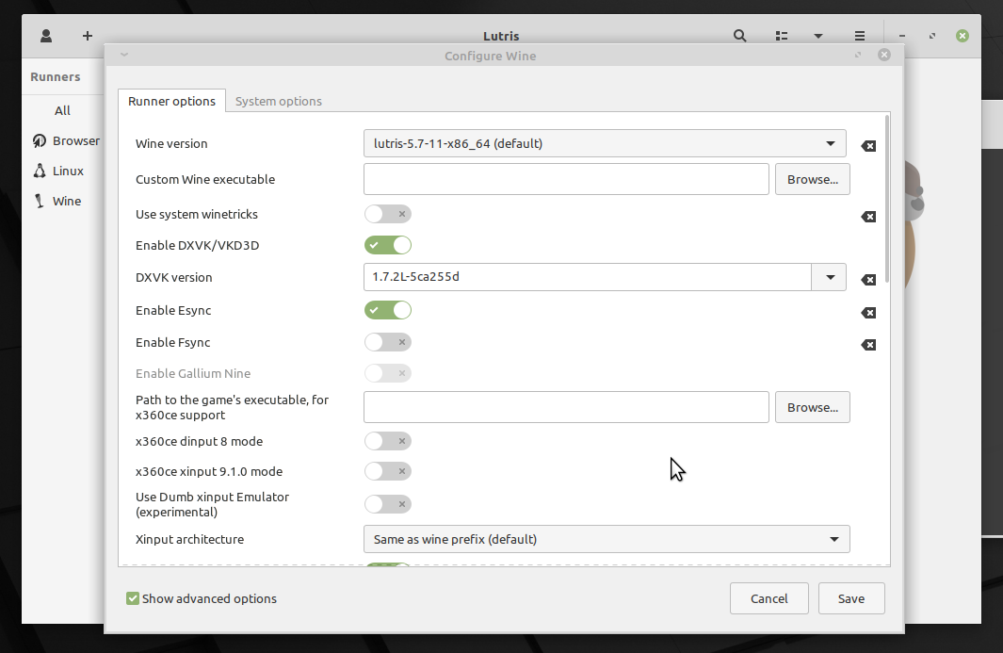This screenshot has width=1003, height=653.
Task: Reset the Use system winetricks option
Action: [x=868, y=217]
